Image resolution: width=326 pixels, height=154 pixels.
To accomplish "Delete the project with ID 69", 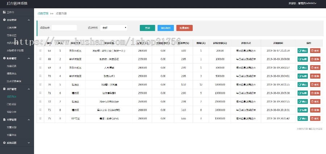I will tap(315, 67).
